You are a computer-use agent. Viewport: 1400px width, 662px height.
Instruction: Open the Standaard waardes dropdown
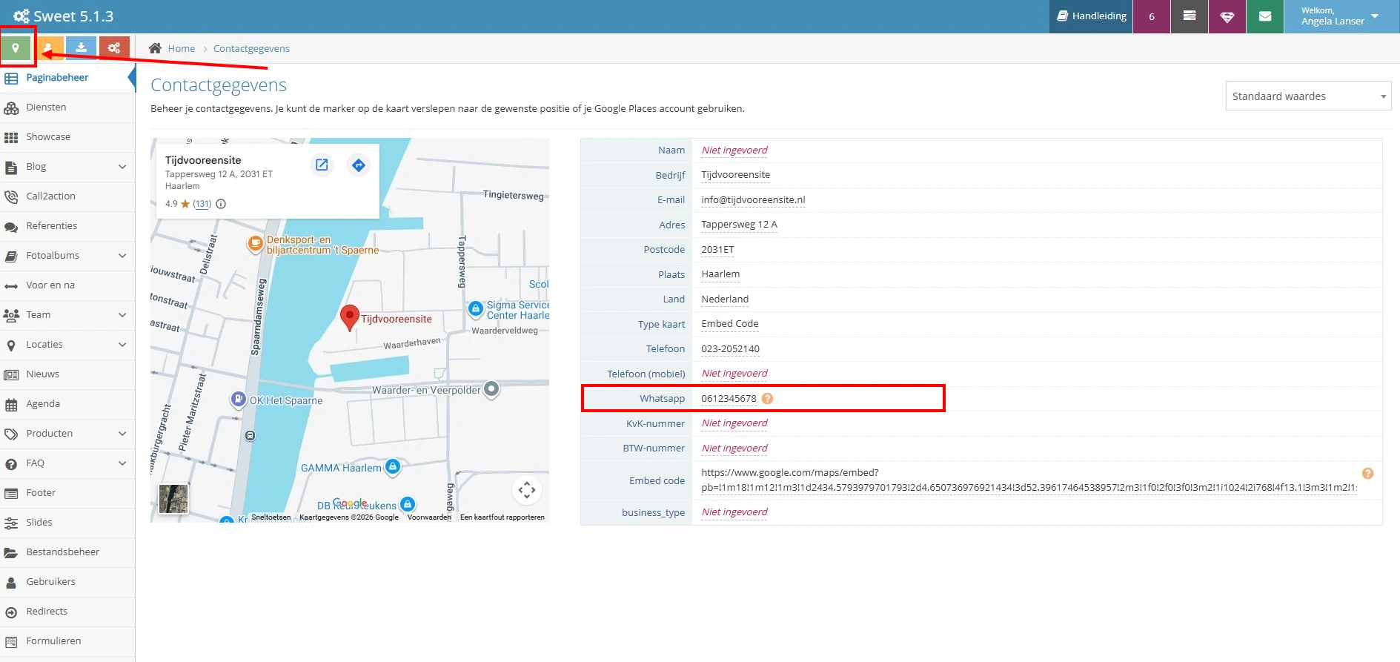(x=1308, y=96)
